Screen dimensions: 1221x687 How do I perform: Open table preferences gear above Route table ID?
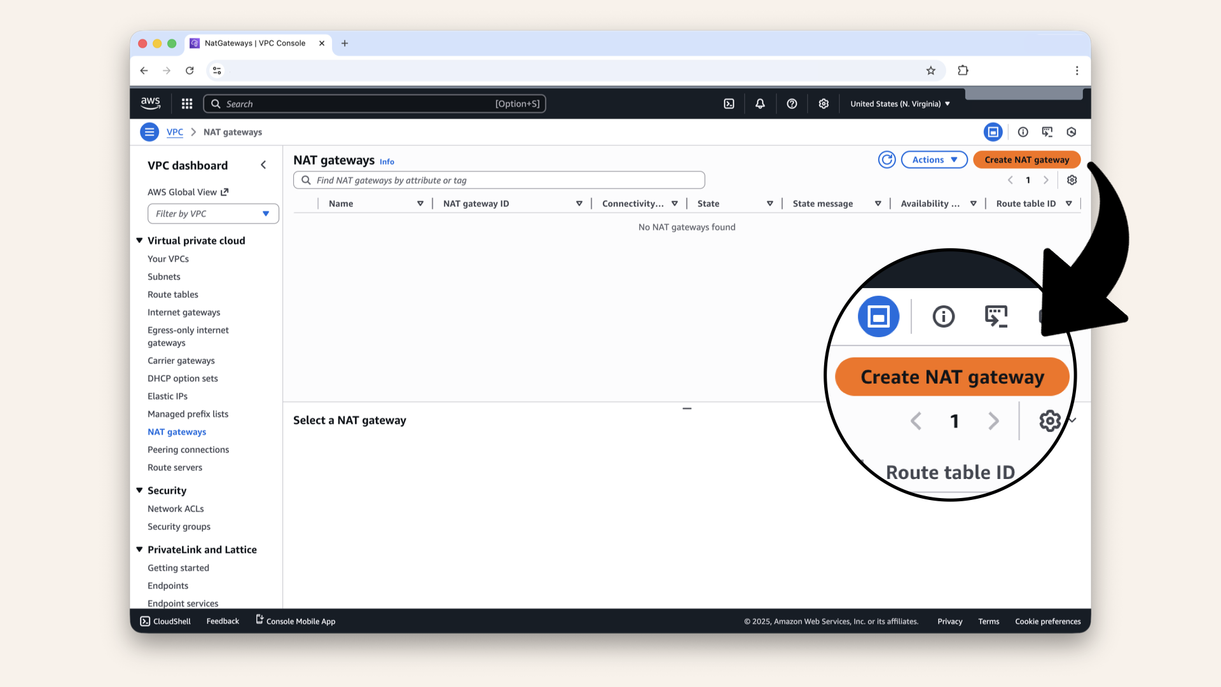[1072, 180]
